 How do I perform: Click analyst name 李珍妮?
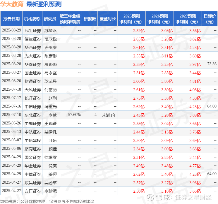click(50, 191)
